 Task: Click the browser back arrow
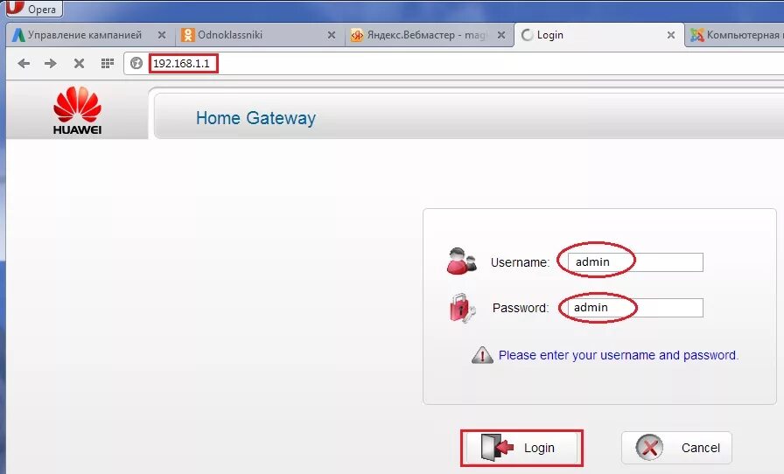click(x=24, y=64)
